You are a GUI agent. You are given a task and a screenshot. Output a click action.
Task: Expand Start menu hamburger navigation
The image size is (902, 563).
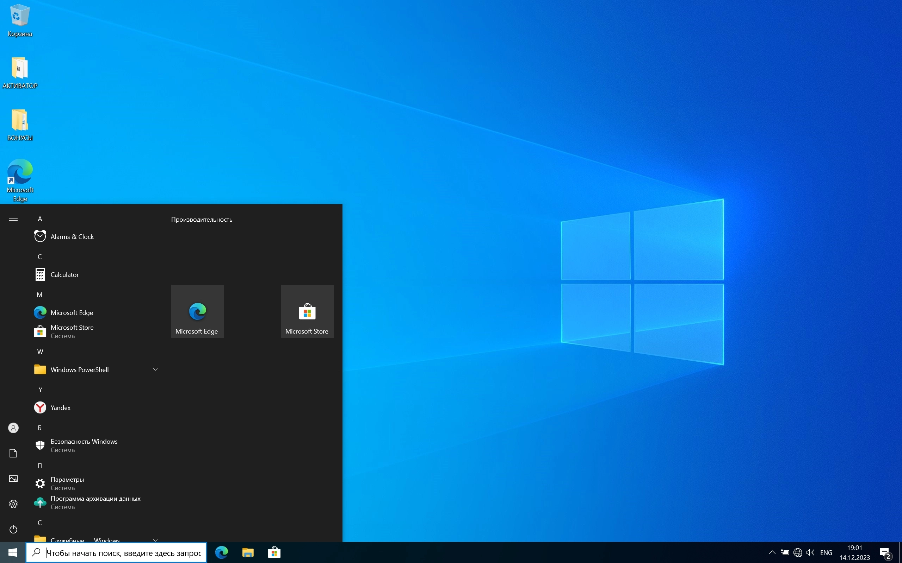click(13, 219)
